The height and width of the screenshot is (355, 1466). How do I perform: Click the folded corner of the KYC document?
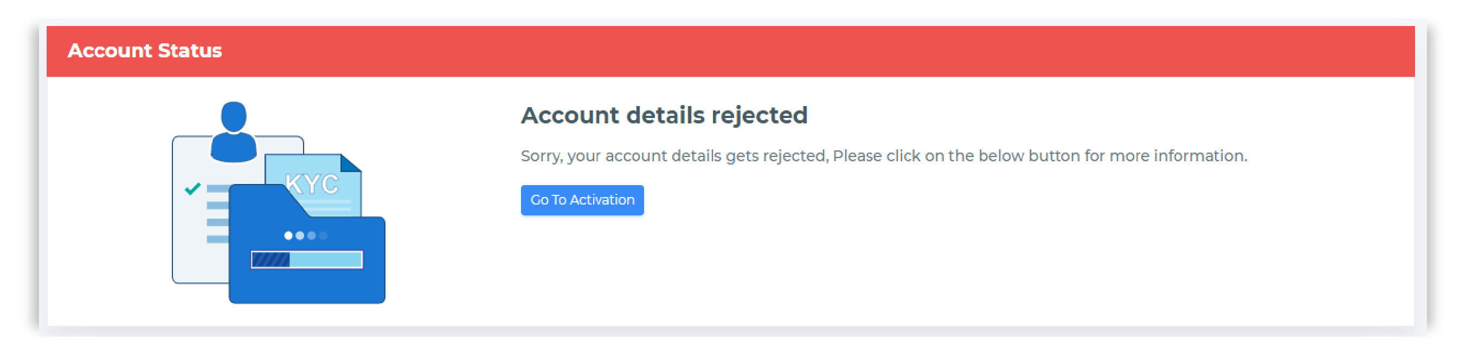(x=351, y=163)
